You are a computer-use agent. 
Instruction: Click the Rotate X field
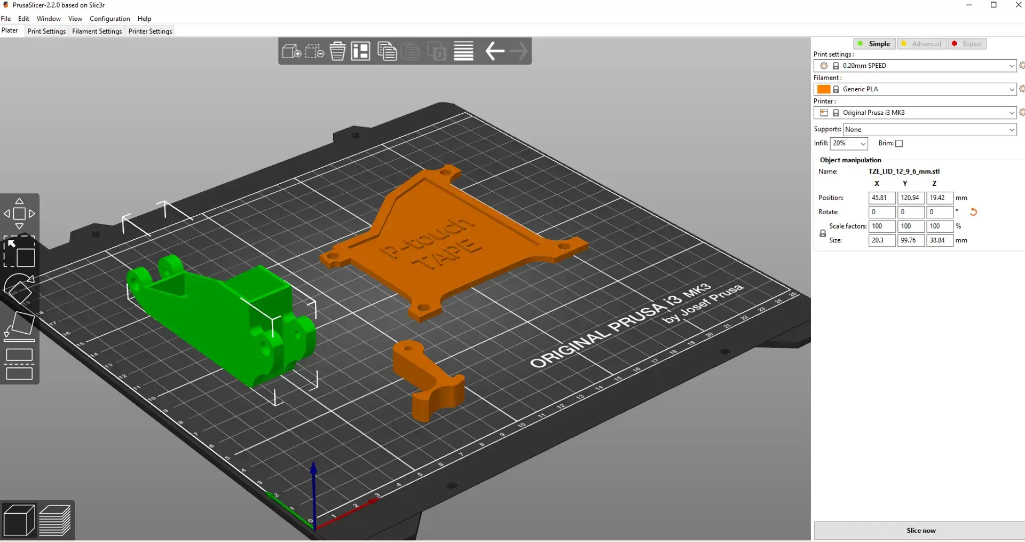click(882, 212)
